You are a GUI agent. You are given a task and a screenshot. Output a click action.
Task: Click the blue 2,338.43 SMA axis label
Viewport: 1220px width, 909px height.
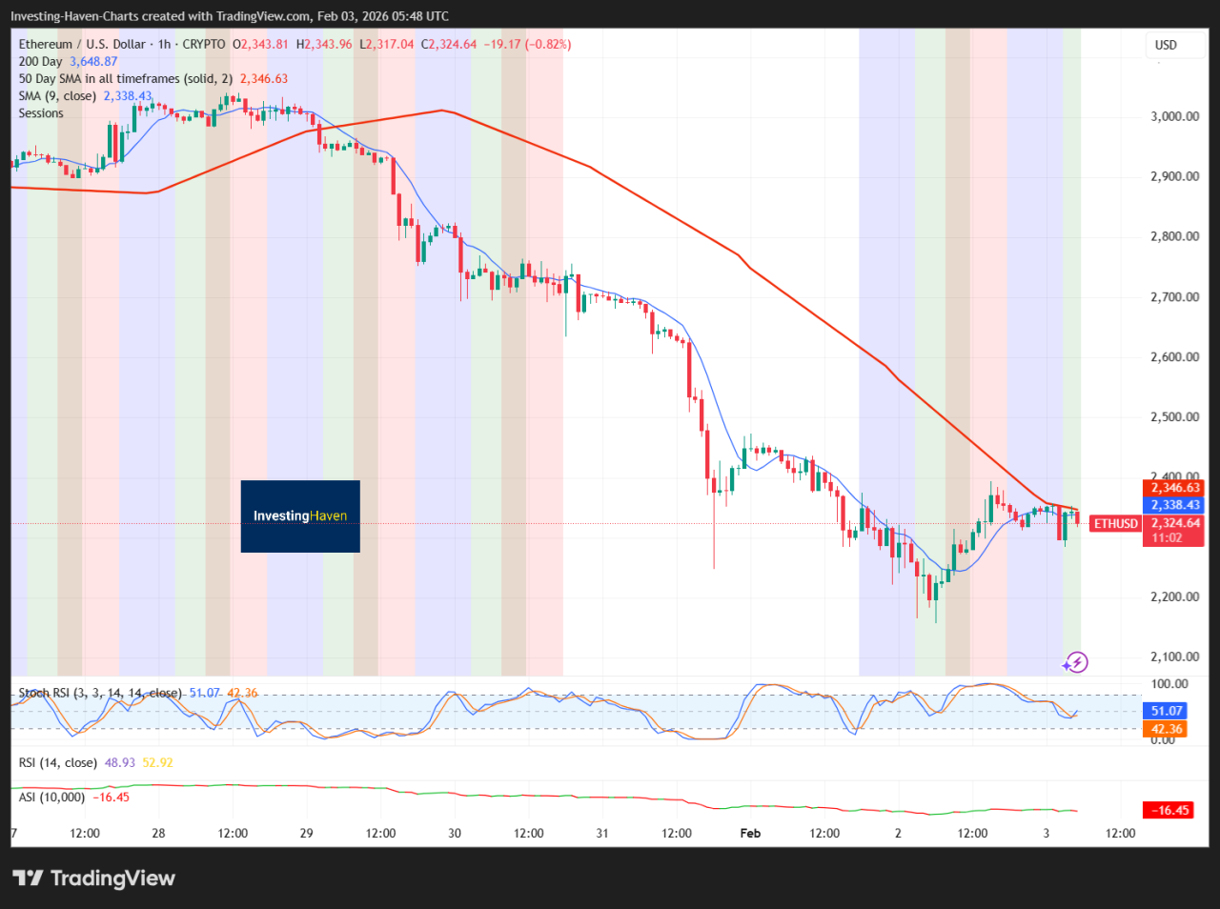[x=1174, y=505]
